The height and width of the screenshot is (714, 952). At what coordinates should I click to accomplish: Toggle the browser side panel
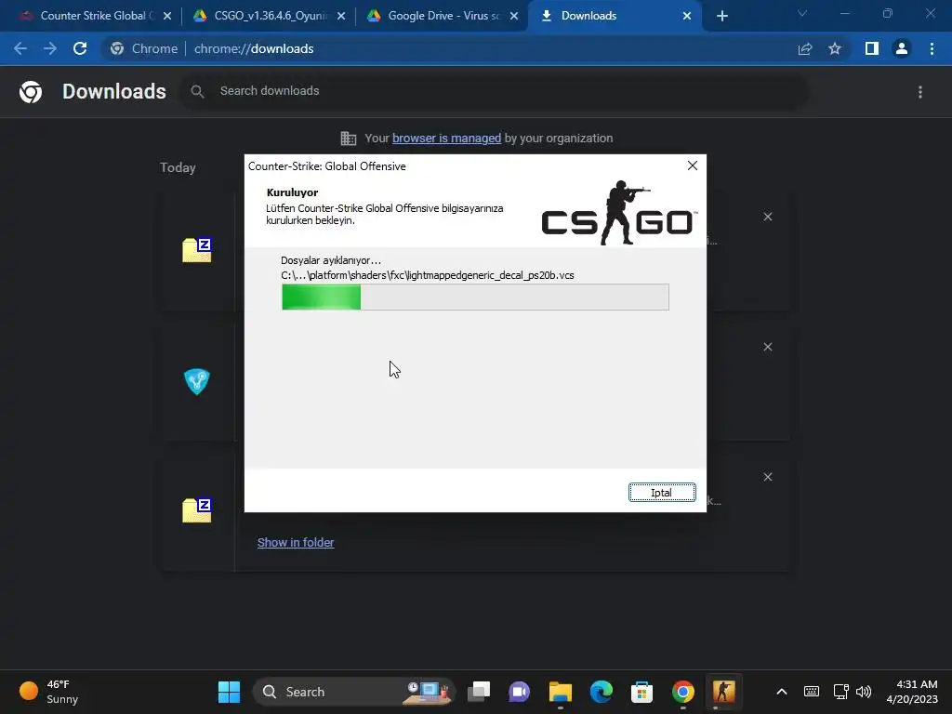(x=872, y=48)
